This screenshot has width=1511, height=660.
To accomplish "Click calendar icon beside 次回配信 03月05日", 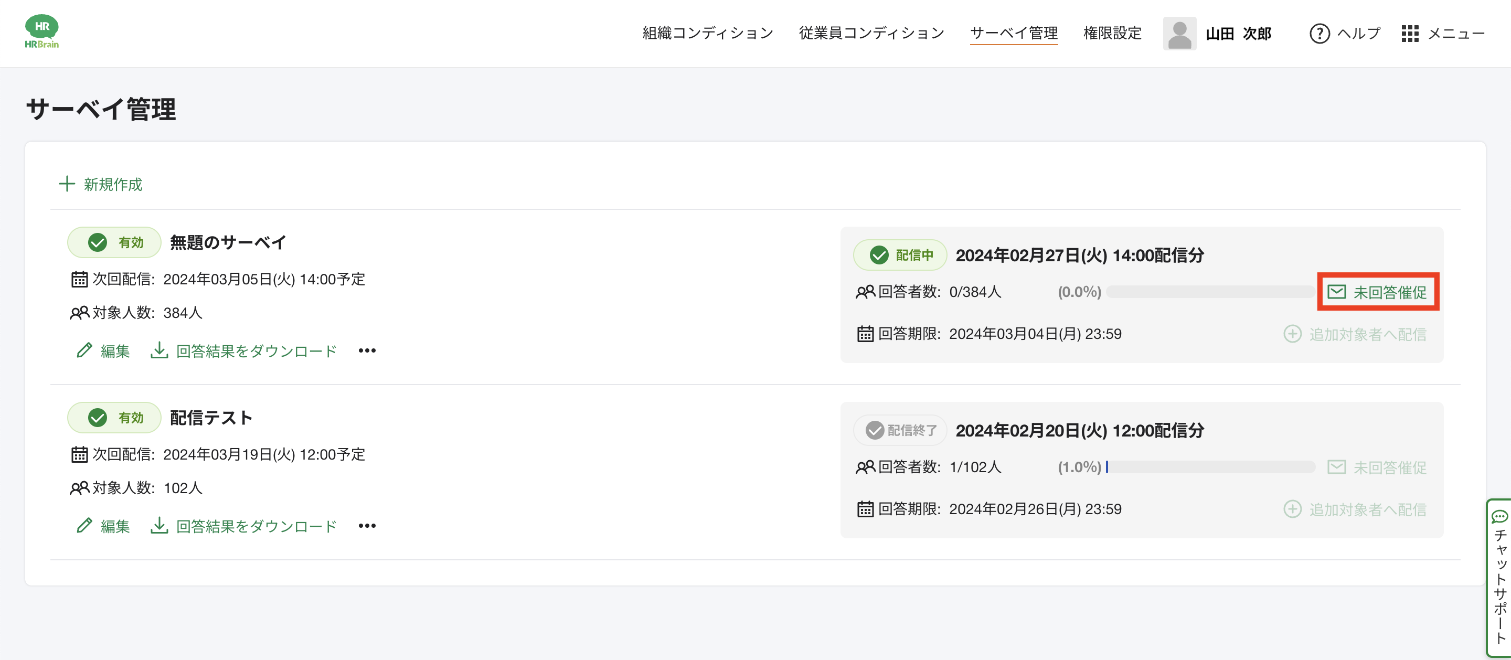I will pos(79,279).
